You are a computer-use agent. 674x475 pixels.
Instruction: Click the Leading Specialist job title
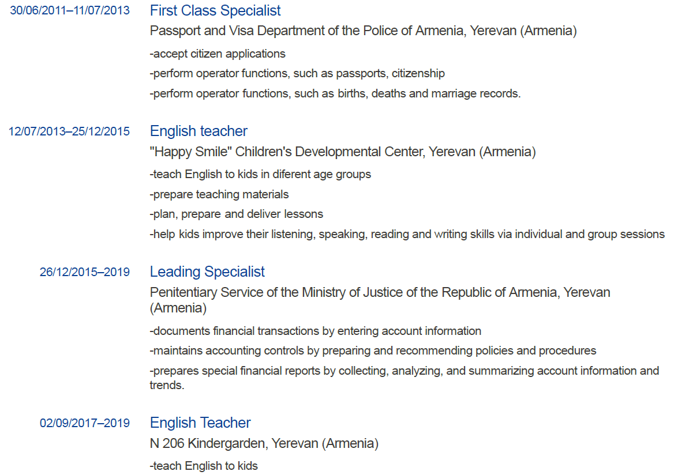tap(207, 272)
